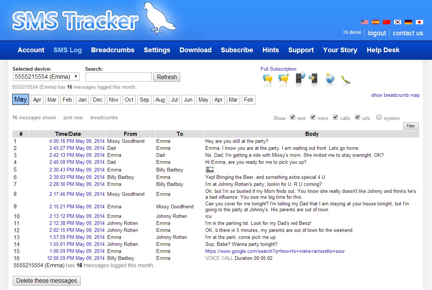The width and height of the screenshot is (432, 290).
Task: Click the SMS Tracker logo text
Action: (x=75, y=20)
